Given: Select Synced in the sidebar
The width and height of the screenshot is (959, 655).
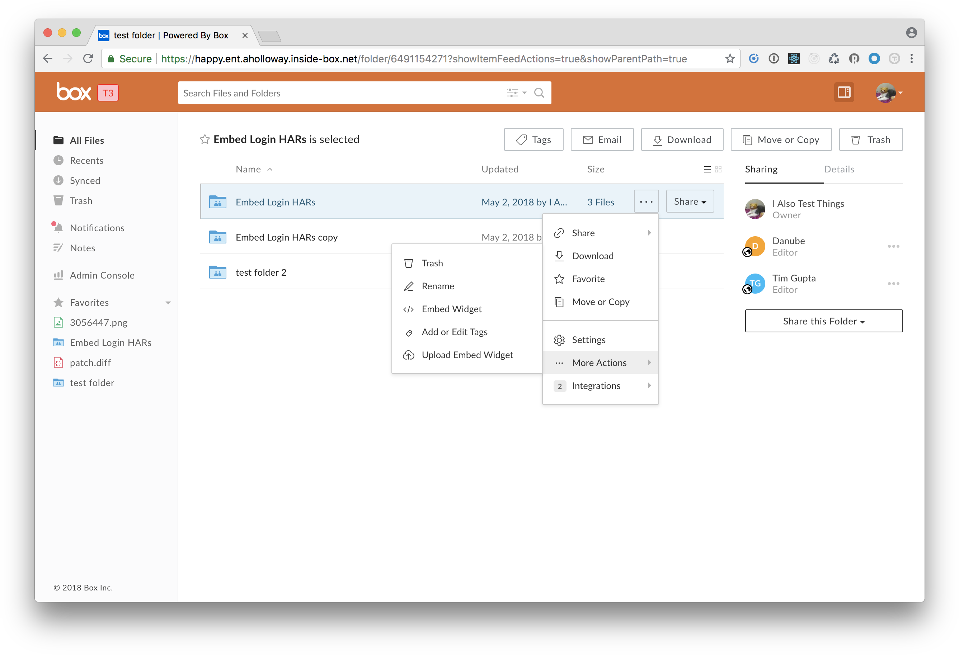Looking at the screenshot, I should point(85,180).
